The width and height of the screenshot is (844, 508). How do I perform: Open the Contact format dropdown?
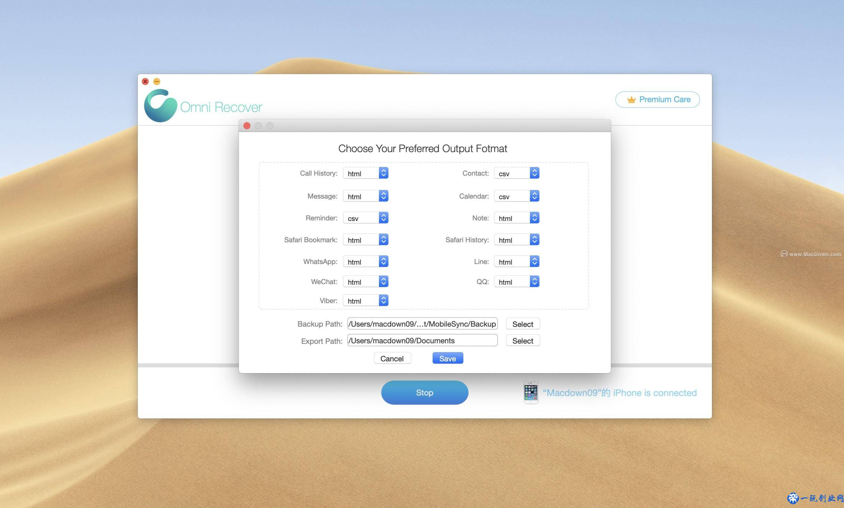[x=517, y=173]
